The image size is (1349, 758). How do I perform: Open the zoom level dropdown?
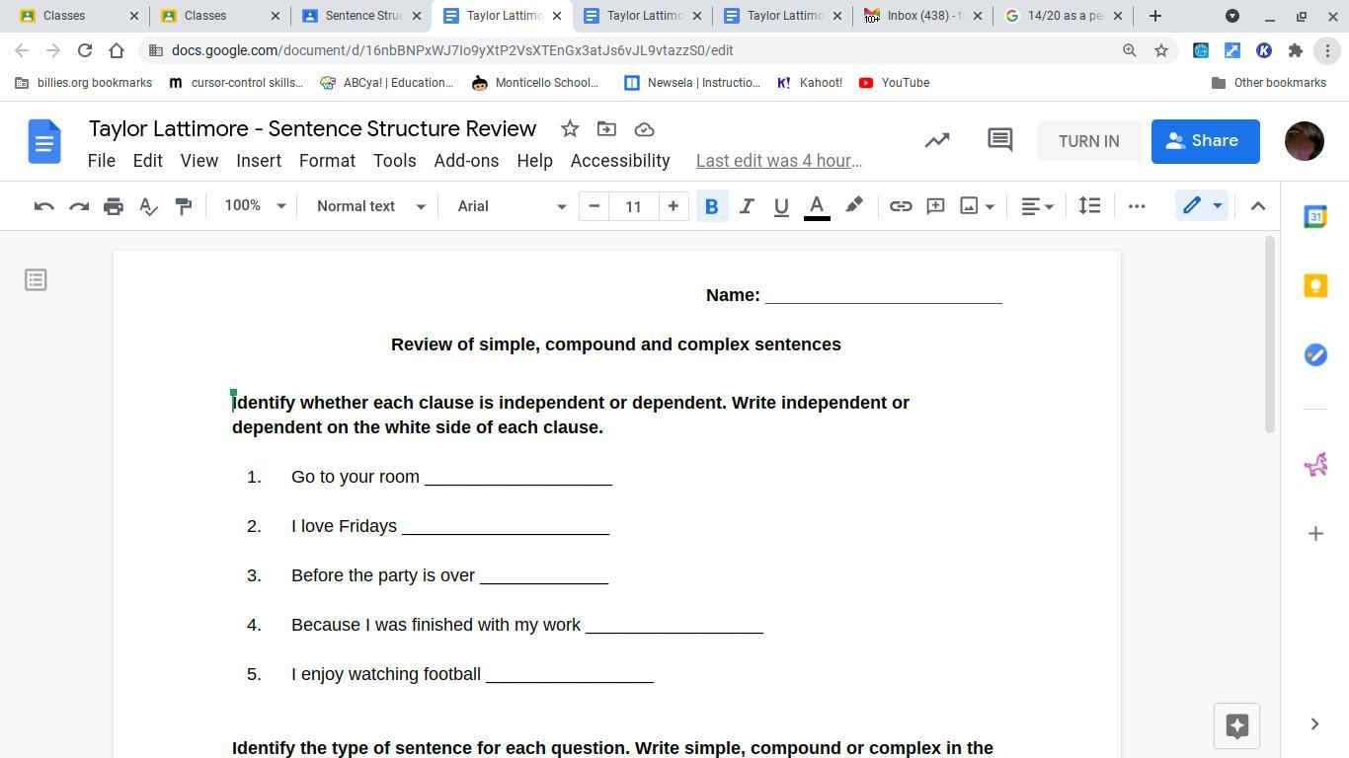(x=255, y=206)
